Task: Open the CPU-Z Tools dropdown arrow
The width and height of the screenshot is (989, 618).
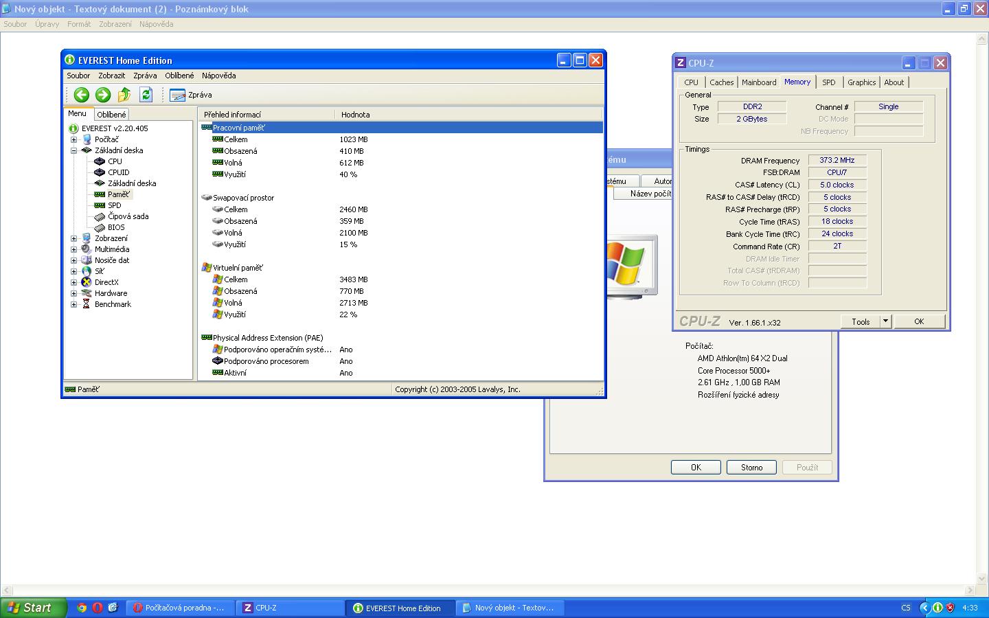Action: pyautogui.click(x=885, y=321)
